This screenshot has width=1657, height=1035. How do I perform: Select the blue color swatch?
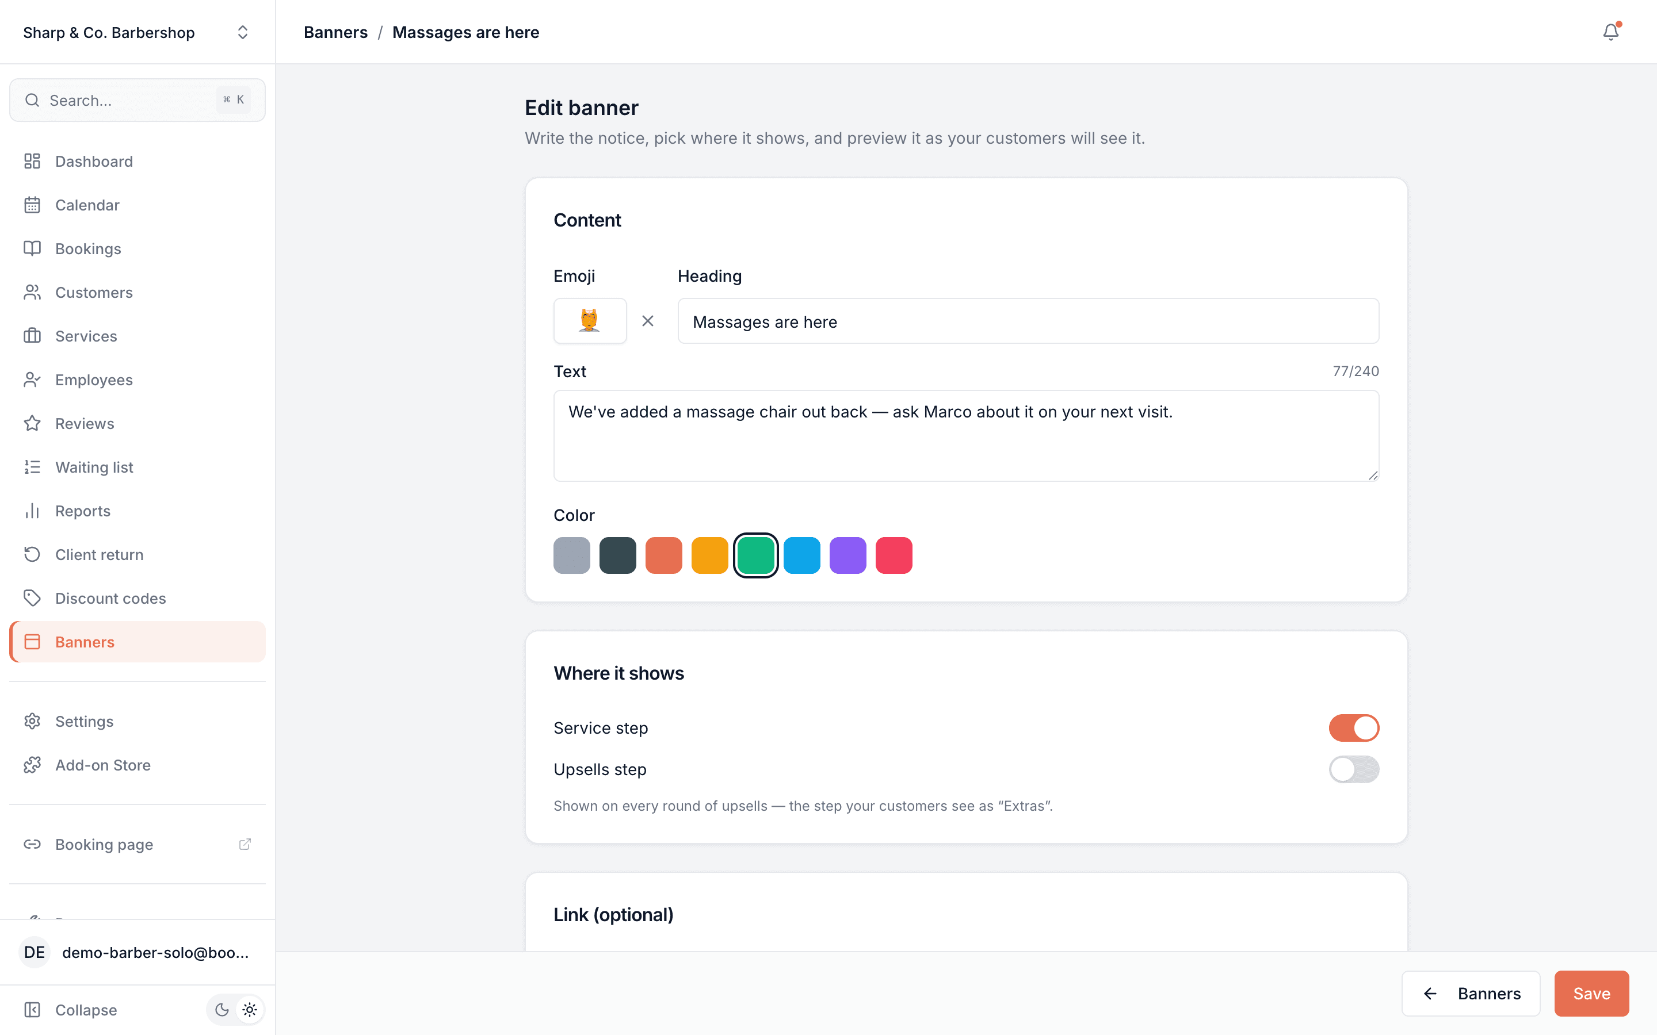802,555
